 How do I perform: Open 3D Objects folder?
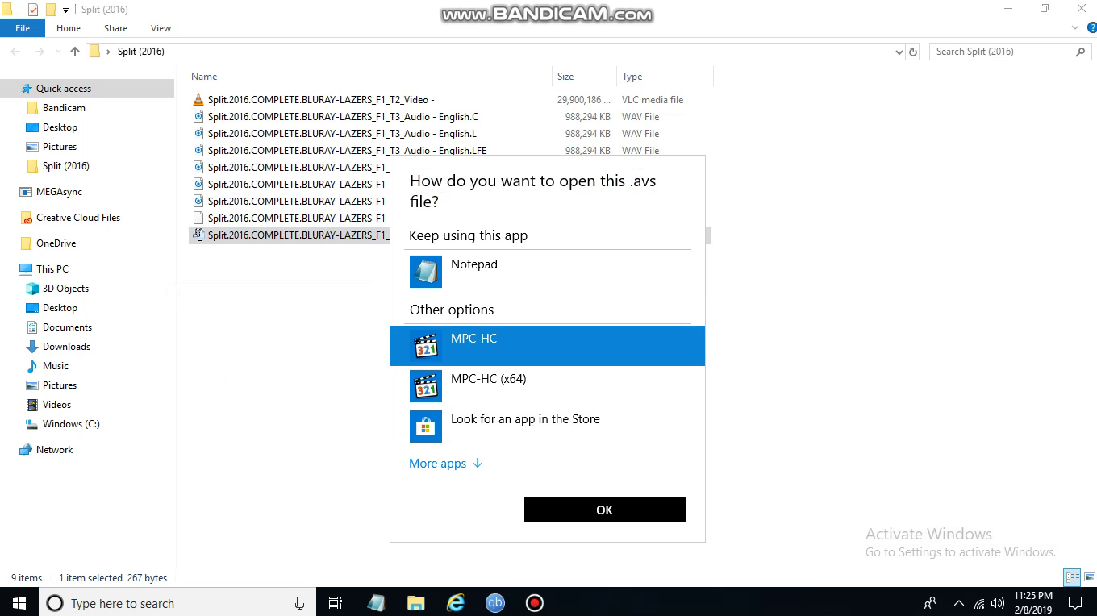pos(65,289)
